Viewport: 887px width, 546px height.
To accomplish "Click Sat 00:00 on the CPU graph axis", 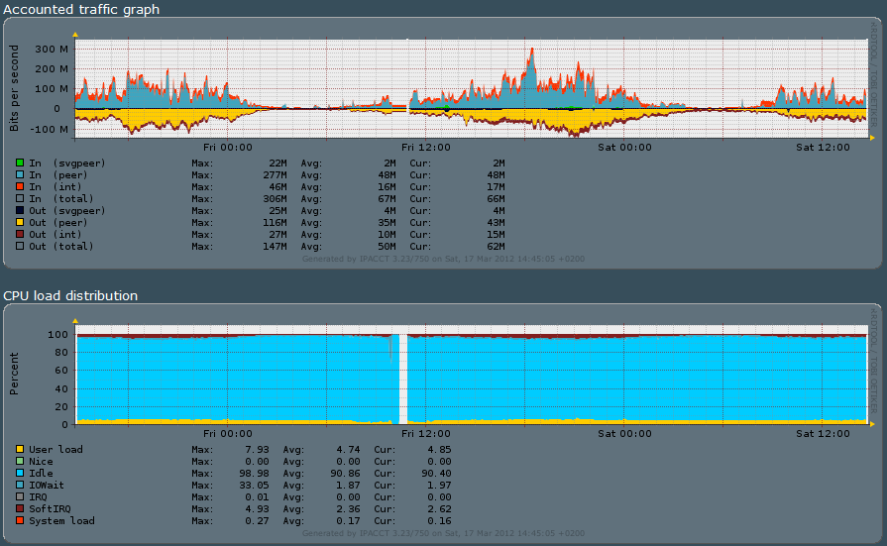I will coord(625,433).
